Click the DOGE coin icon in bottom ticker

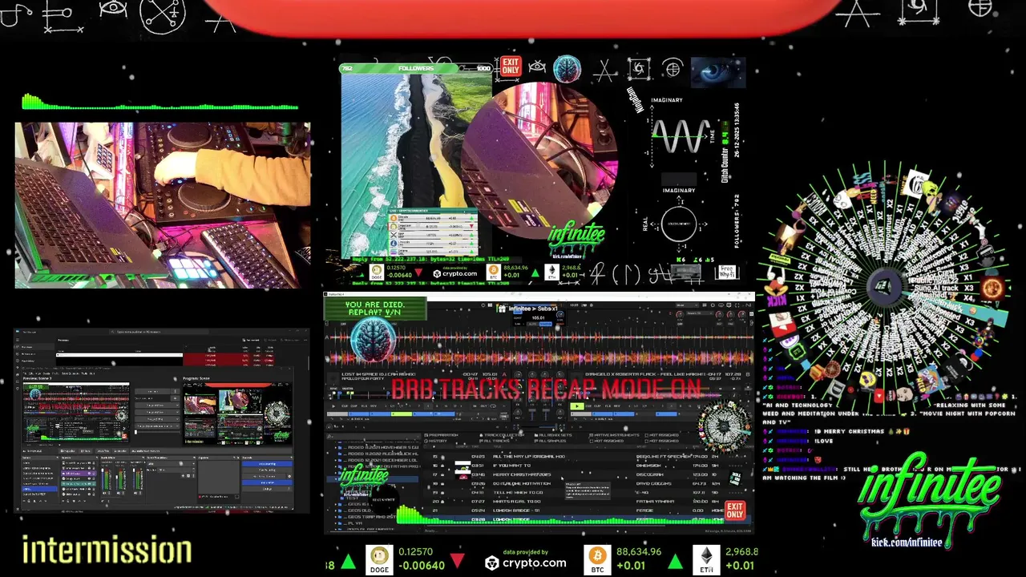coord(379,558)
